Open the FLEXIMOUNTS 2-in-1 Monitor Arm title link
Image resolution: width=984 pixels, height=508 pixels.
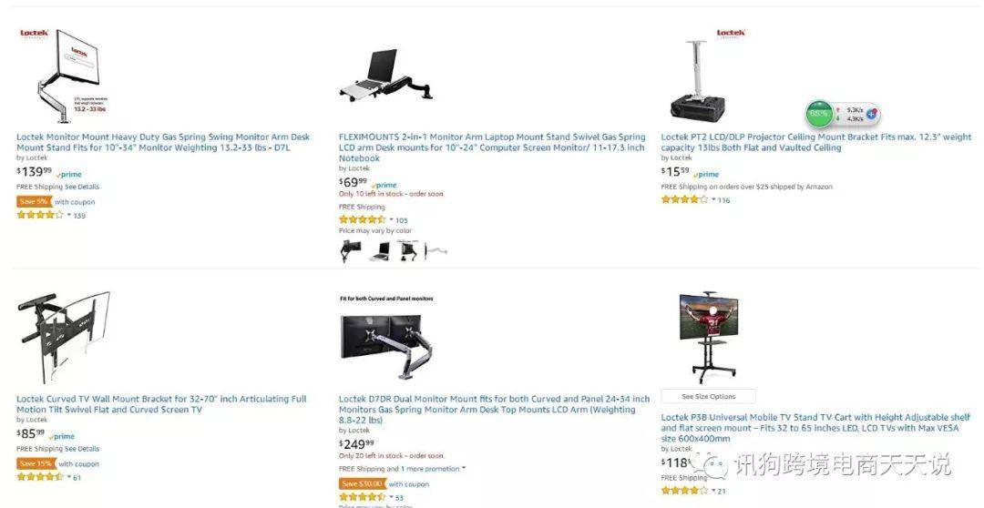[492, 147]
